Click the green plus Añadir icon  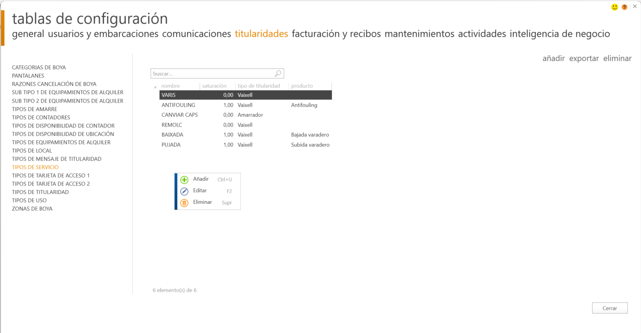click(184, 180)
